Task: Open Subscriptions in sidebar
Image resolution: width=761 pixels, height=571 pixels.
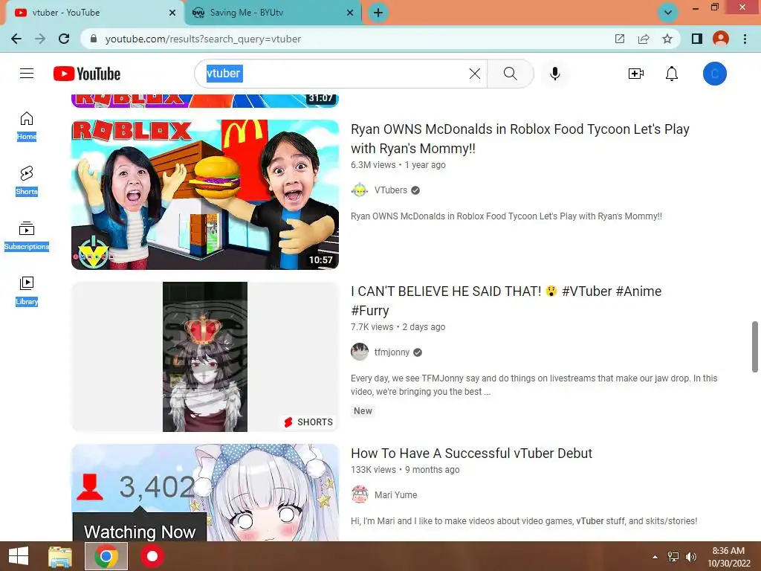Action: click(x=27, y=236)
